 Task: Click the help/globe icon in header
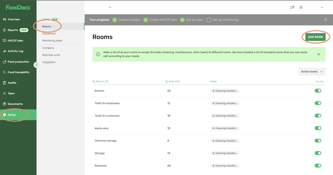(x=301, y=7)
